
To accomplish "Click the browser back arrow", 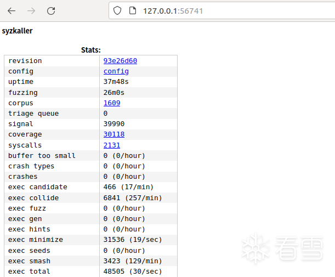I will coord(12,10).
